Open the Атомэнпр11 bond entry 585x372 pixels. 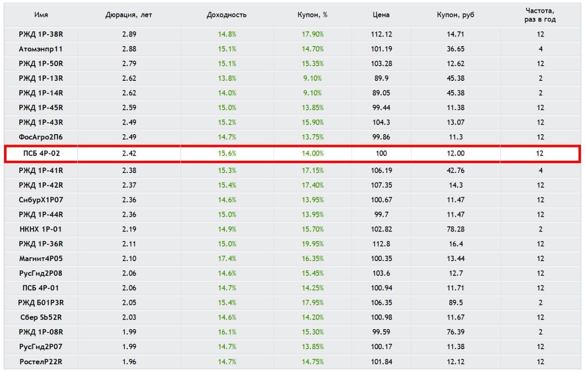(x=41, y=49)
